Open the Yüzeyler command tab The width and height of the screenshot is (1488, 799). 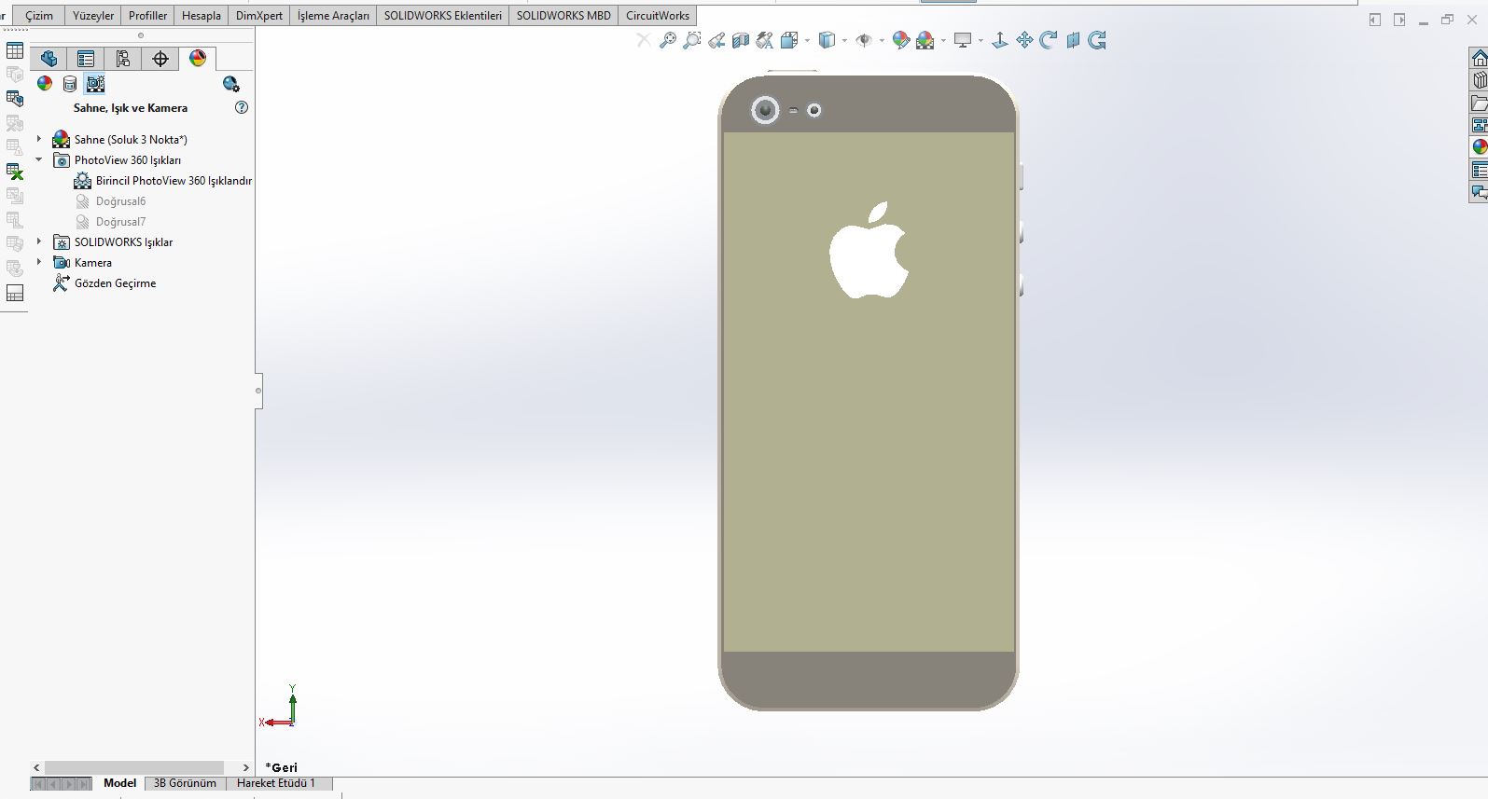pyautogui.click(x=93, y=16)
